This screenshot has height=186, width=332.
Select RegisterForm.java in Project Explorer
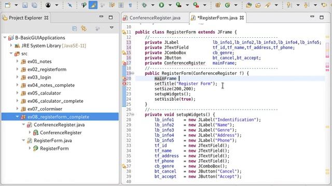53,141
